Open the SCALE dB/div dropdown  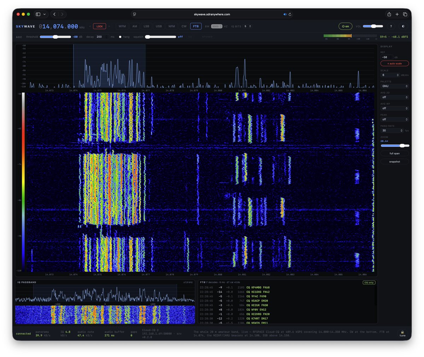pyautogui.click(x=390, y=75)
